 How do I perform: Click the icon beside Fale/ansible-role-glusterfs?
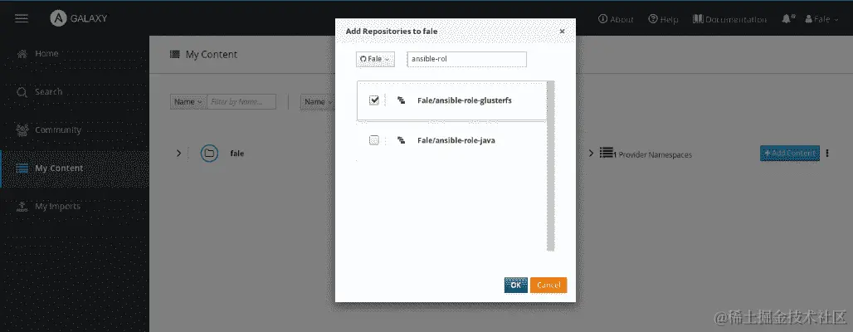[x=402, y=100]
